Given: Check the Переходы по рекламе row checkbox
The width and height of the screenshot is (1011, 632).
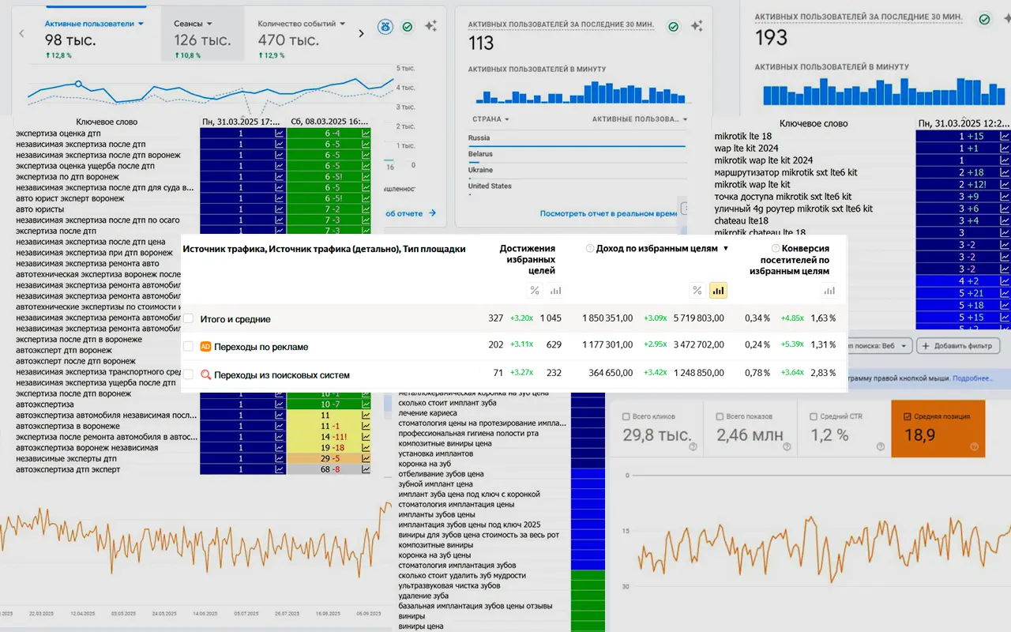Looking at the screenshot, I should (x=188, y=347).
